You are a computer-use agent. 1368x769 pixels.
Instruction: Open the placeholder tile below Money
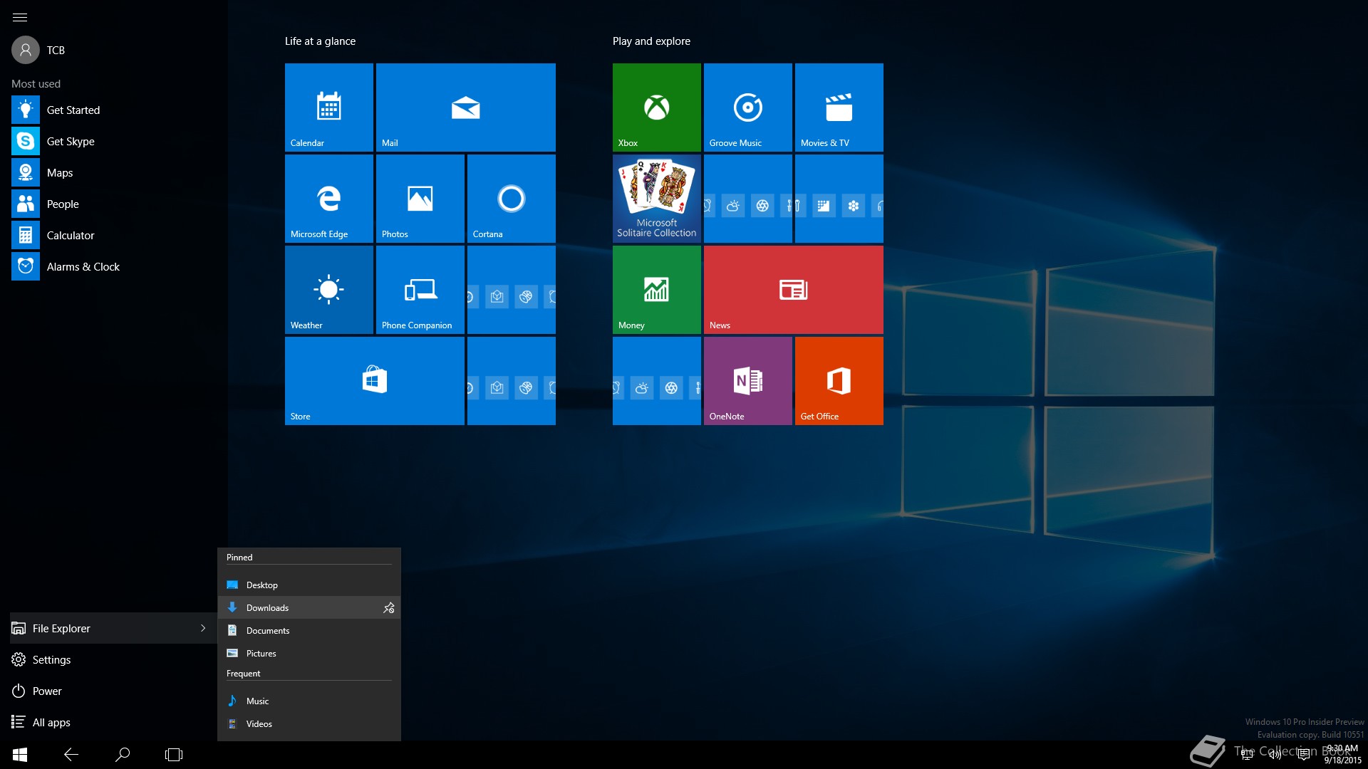[657, 381]
